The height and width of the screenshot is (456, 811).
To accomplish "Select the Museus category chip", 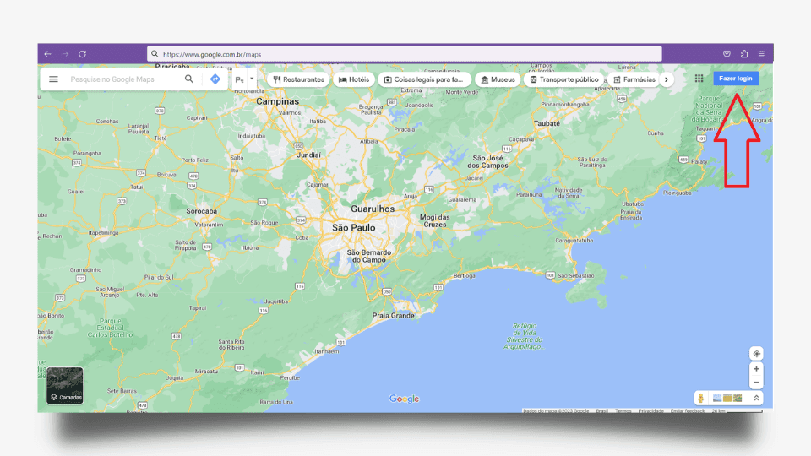I will (498, 79).
